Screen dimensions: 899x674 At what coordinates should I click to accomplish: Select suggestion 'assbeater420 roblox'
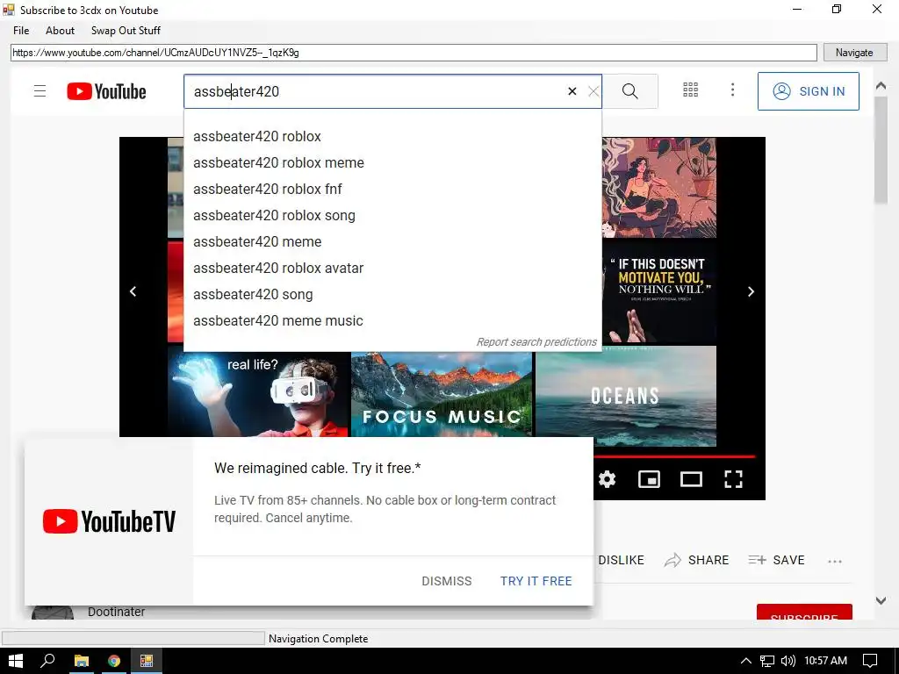392,136
